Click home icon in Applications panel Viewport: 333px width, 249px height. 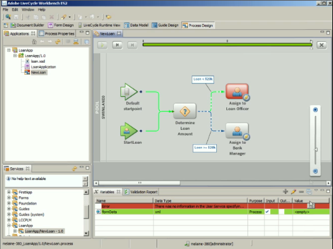tap(34, 42)
